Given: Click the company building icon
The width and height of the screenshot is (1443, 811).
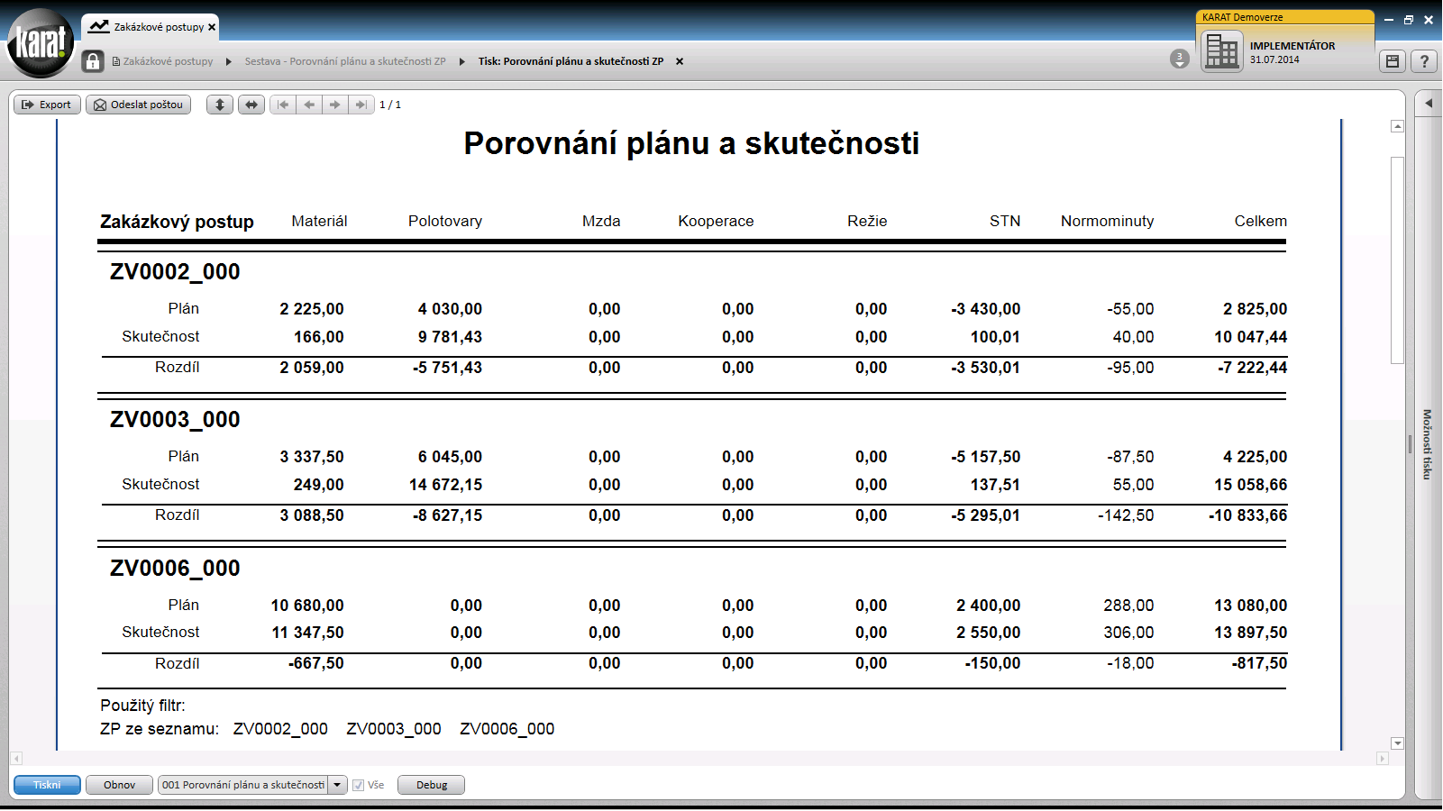Looking at the screenshot, I should (x=1222, y=51).
